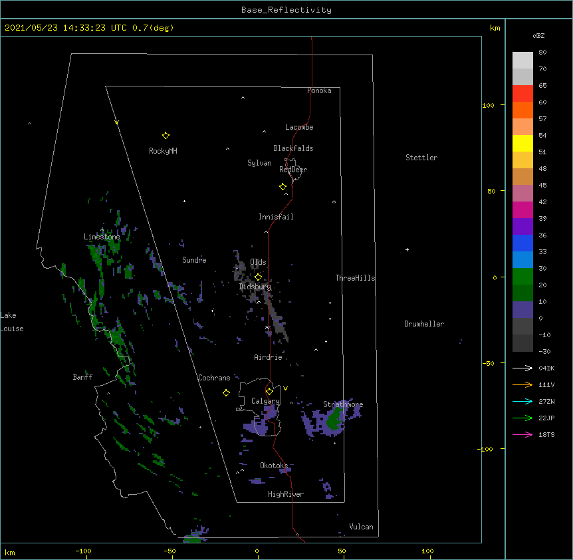Click the yellow diamond marker near Olds
The width and height of the screenshot is (573, 560).
click(x=258, y=277)
